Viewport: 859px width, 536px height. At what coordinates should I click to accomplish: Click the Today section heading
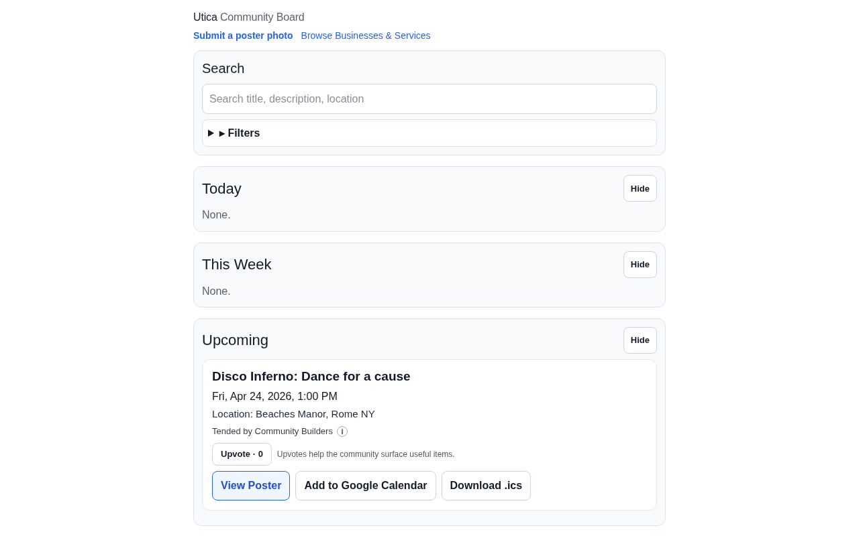click(x=221, y=189)
